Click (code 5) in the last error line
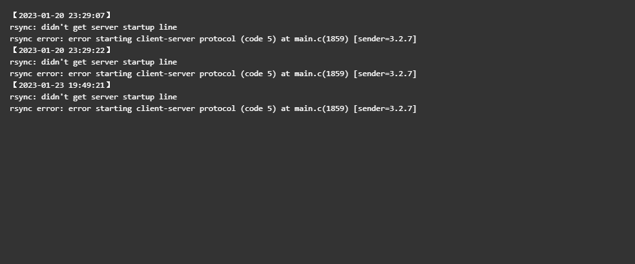 258,108
